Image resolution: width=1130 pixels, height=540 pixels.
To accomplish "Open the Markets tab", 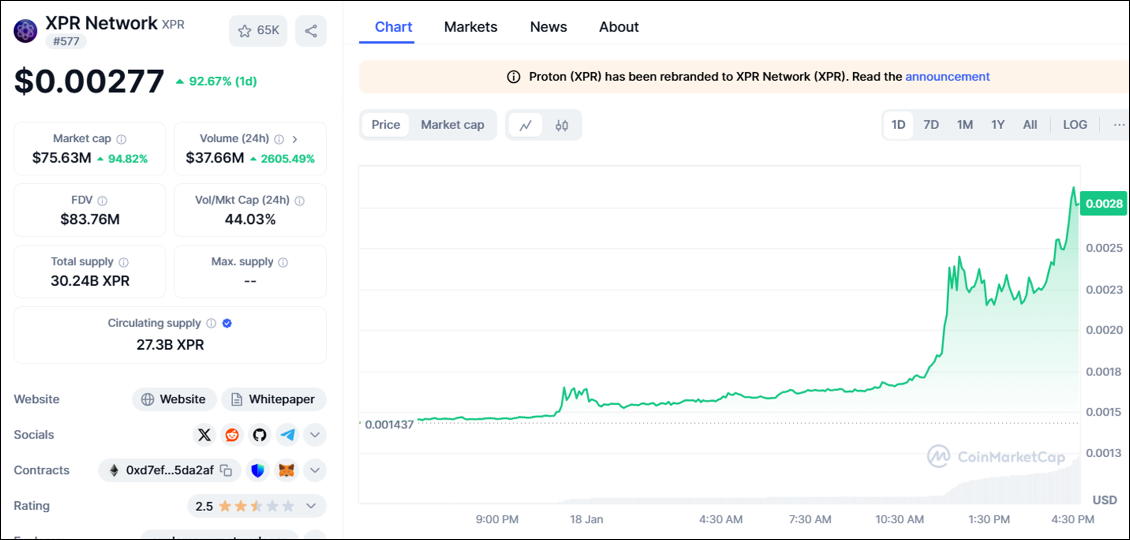I will click(471, 27).
